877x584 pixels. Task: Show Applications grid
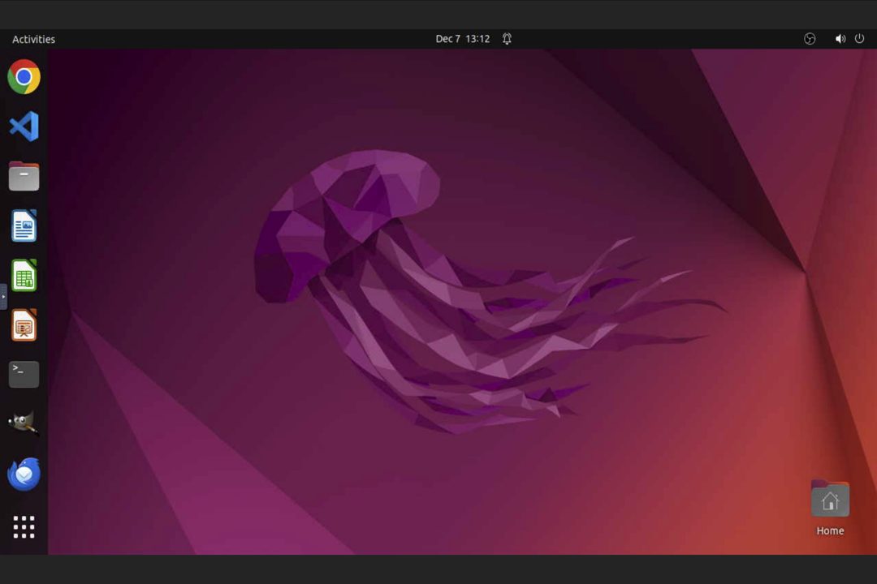tap(24, 526)
